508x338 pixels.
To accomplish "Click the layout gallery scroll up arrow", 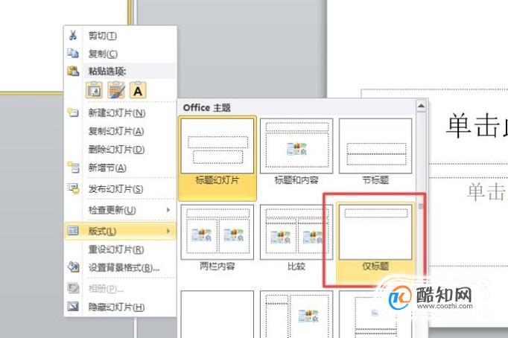I will pyautogui.click(x=421, y=106).
